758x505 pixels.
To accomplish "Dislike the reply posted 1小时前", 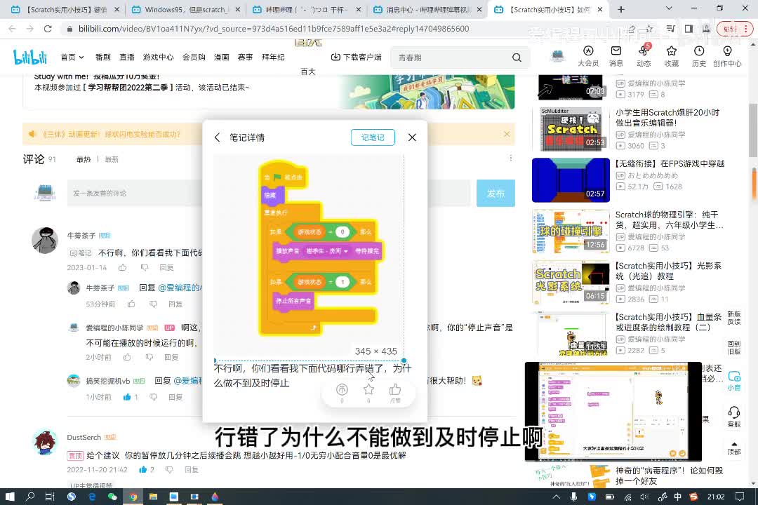I will click(x=154, y=397).
